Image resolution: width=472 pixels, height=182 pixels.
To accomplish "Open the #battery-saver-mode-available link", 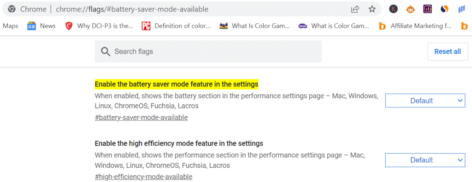I will click(x=141, y=118).
